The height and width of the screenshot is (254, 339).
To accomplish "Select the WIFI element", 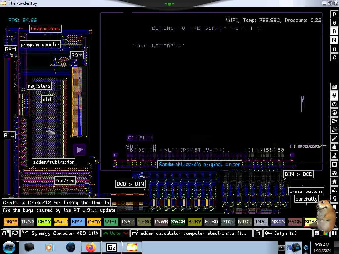I will coord(111,222).
